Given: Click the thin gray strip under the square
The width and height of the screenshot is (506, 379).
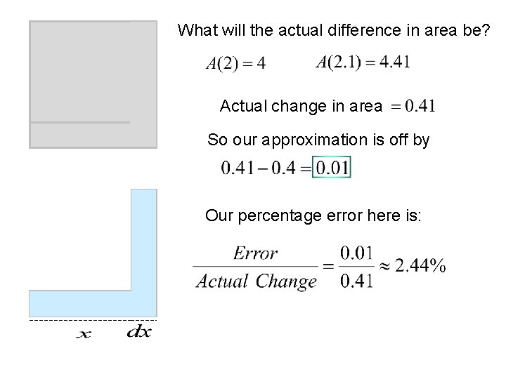Looking at the screenshot, I should [79, 134].
